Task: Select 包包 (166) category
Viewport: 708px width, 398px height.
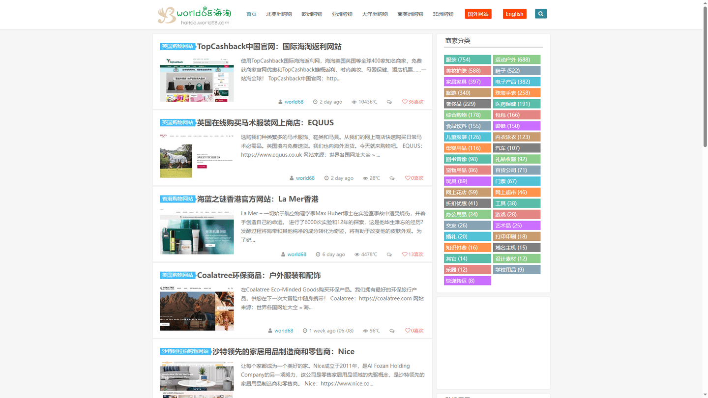Action: click(517, 115)
